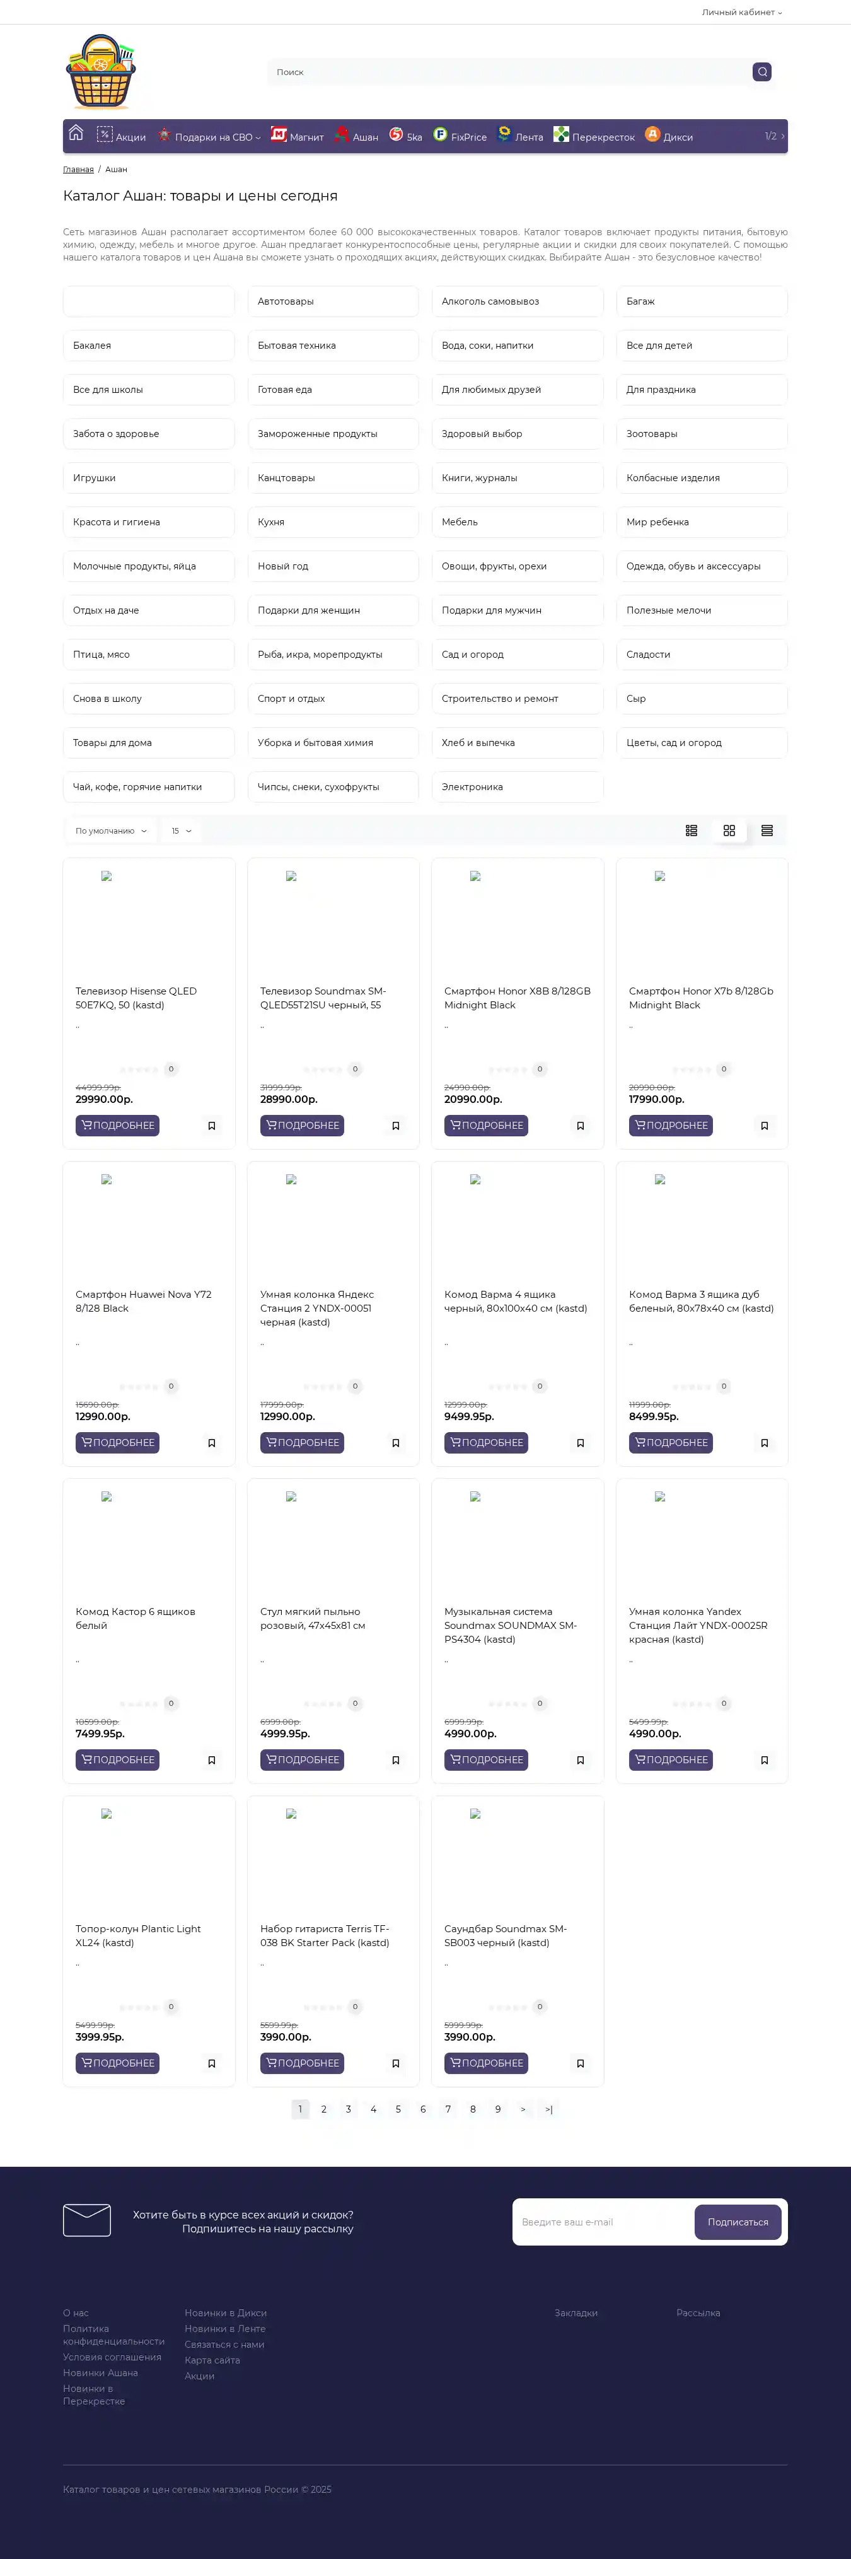Image resolution: width=851 pixels, height=2559 pixels.
Task: Click the envelope newsletter icon
Action: click(x=86, y=2219)
